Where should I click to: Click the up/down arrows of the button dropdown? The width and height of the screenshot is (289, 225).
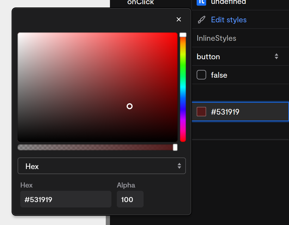click(276, 56)
